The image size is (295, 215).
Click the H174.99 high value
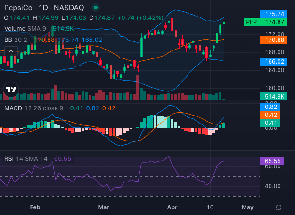[x=45, y=18]
